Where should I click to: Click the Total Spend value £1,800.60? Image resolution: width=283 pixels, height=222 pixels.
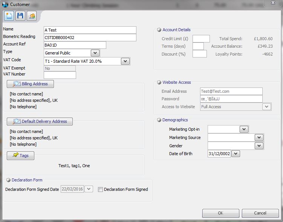pos(263,39)
